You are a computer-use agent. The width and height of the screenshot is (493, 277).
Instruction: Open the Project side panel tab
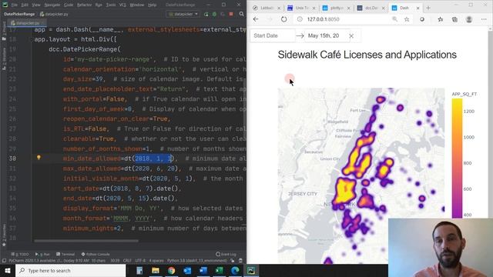tap(4, 31)
